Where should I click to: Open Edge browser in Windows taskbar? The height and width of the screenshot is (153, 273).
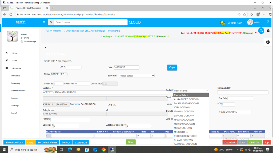70,150
